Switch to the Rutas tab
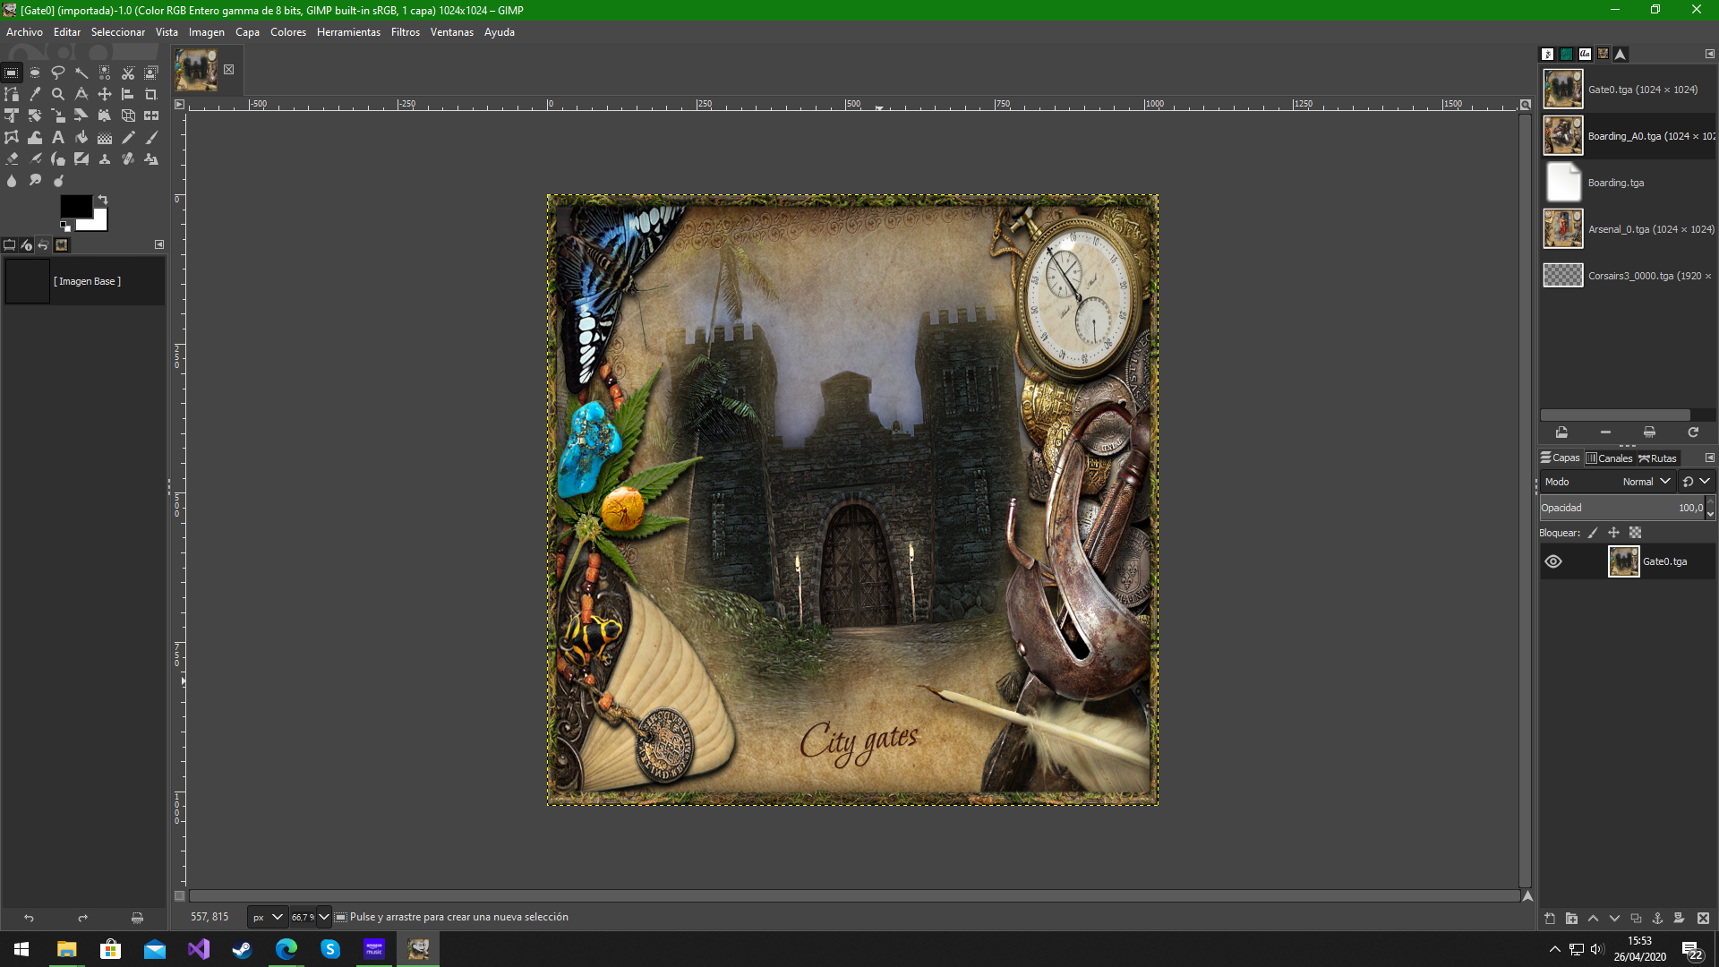The width and height of the screenshot is (1719, 967). point(1658,458)
